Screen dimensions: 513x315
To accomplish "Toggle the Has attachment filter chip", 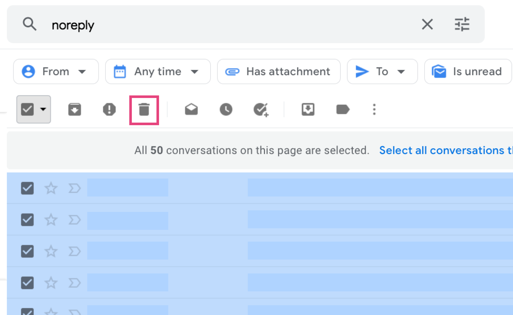I will 279,72.
